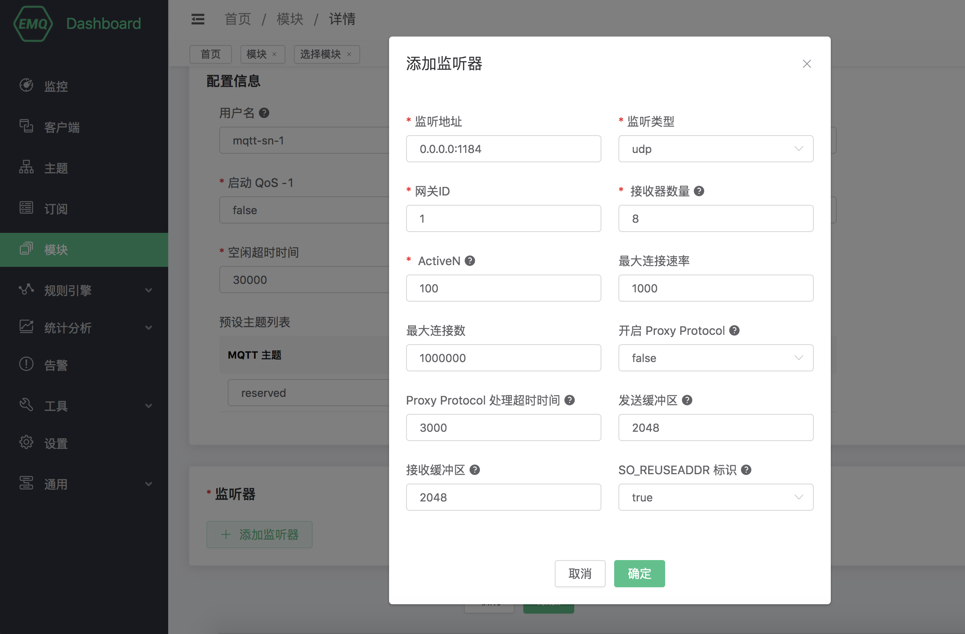This screenshot has height=634, width=965.
Task: Click the 发送缓冲区 help icon
Action: point(687,400)
